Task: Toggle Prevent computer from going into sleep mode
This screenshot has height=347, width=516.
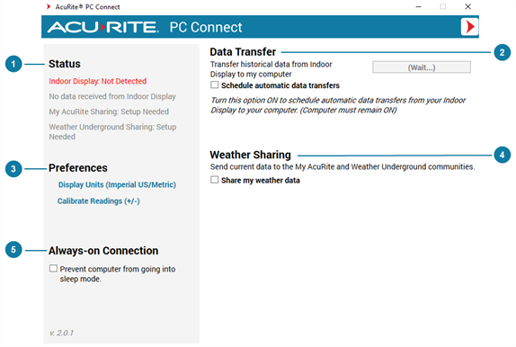Action: pos(53,268)
